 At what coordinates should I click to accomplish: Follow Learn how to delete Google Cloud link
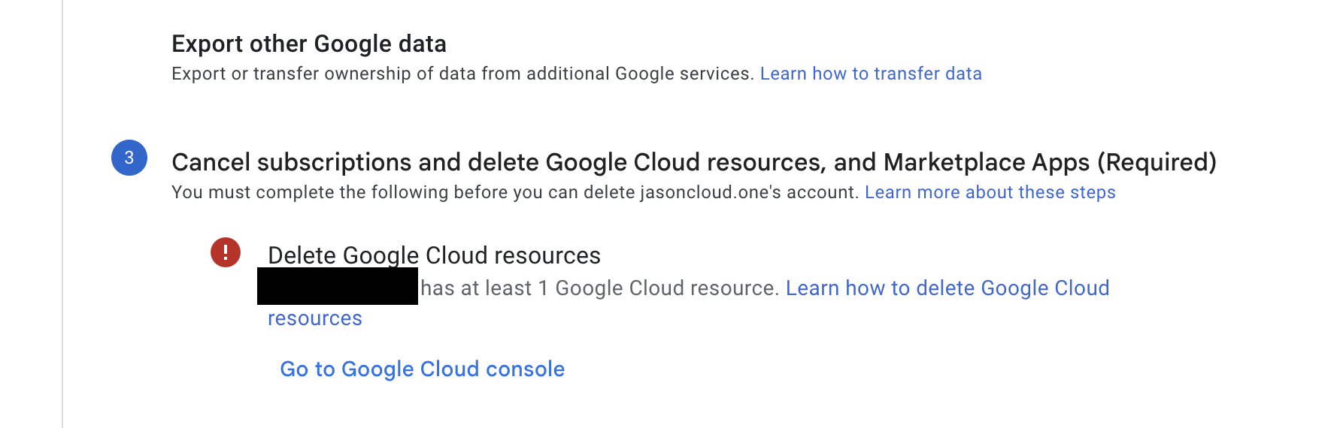pos(947,288)
